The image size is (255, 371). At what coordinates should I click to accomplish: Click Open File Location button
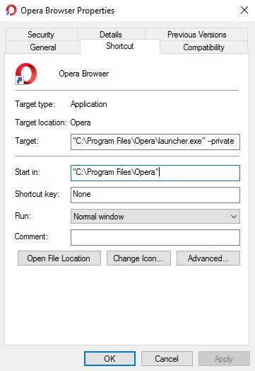[59, 258]
